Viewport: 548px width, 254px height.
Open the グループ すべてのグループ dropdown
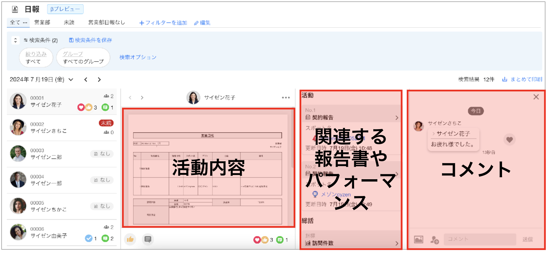pos(83,57)
